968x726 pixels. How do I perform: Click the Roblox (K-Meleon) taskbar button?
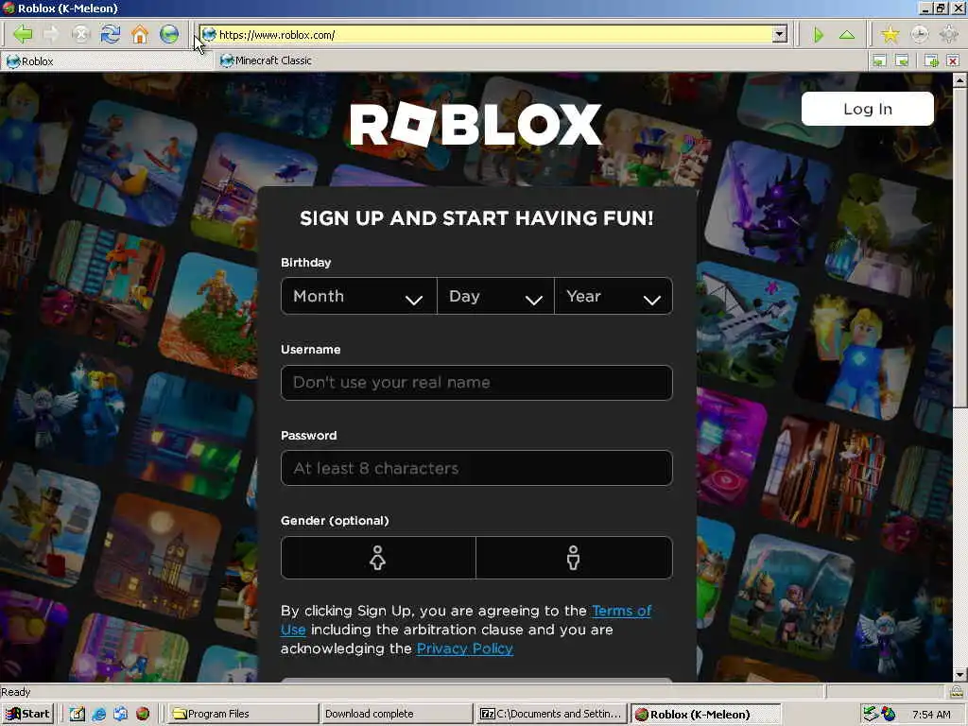point(705,715)
